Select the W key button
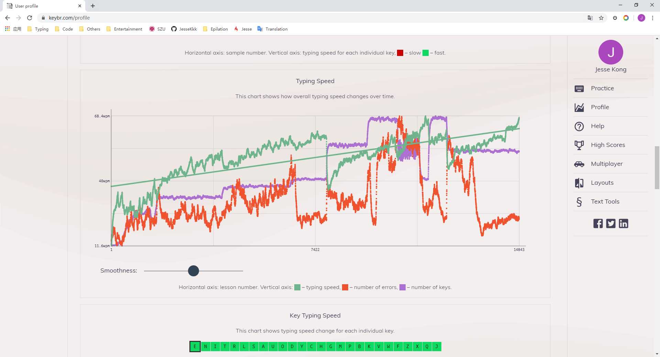The image size is (660, 357). 388,346
